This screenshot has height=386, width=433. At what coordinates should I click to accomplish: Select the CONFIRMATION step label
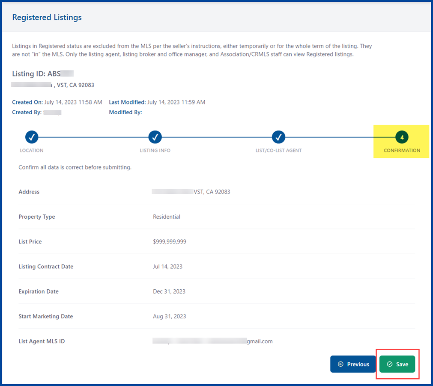click(402, 151)
